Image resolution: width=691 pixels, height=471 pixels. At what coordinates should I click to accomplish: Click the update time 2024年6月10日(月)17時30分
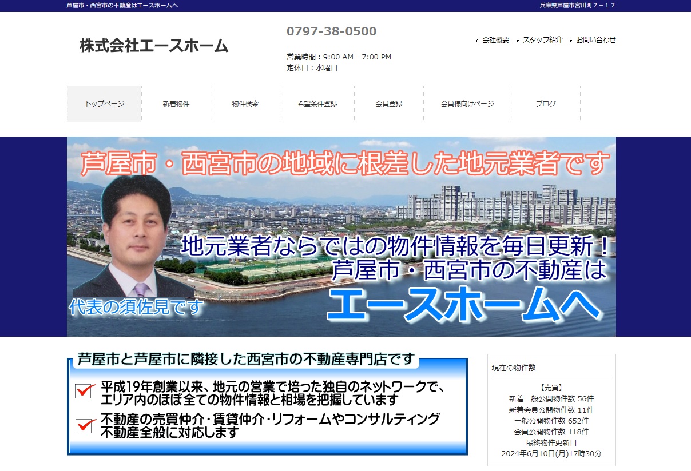click(551, 453)
